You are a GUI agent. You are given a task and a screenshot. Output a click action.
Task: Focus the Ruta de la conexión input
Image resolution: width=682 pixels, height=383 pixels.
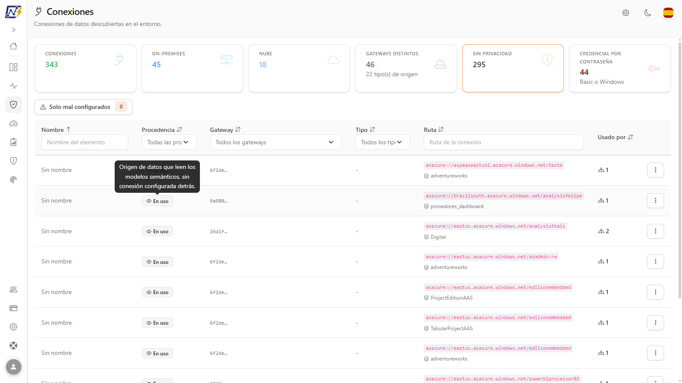(504, 142)
